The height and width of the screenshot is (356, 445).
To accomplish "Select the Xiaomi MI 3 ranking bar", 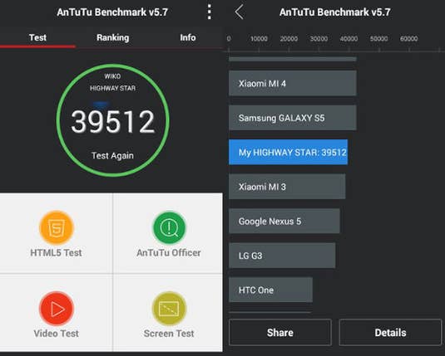I will coord(287,187).
